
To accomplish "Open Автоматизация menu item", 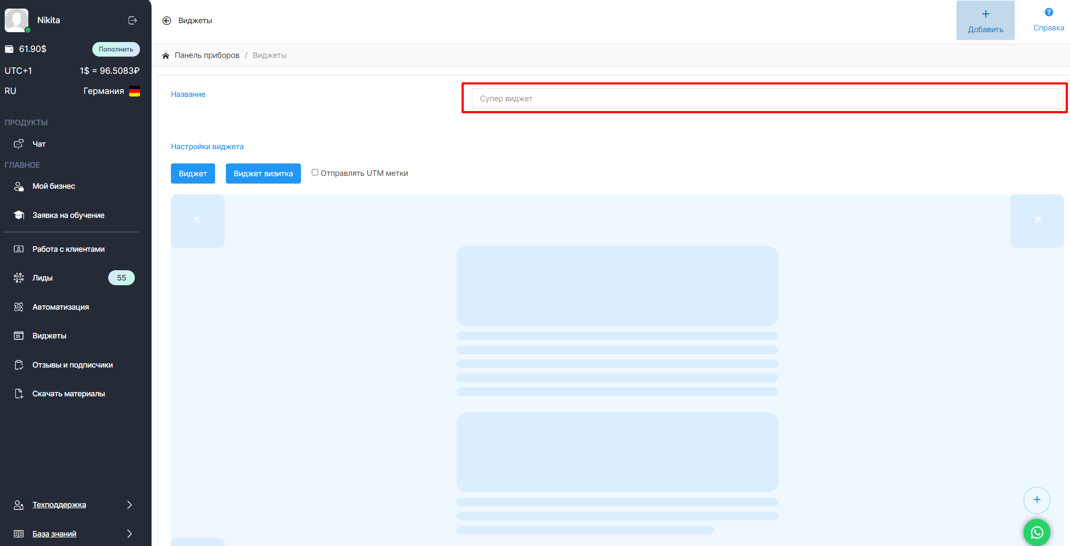I will [61, 307].
